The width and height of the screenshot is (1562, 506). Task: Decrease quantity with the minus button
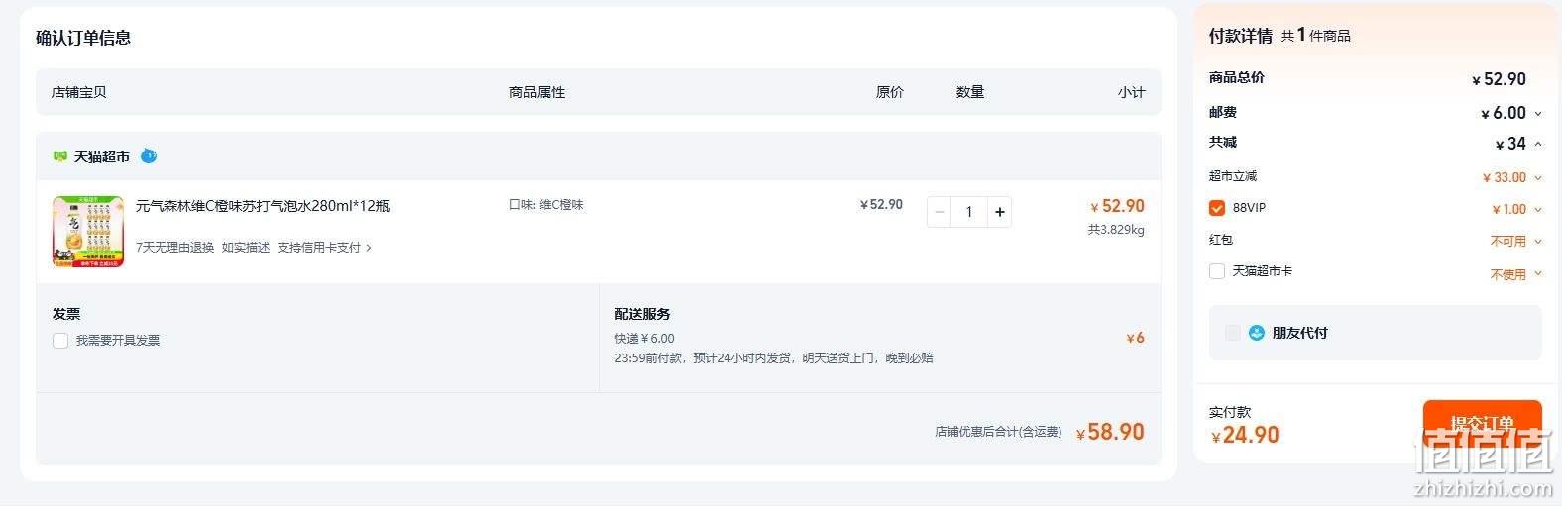(x=940, y=212)
